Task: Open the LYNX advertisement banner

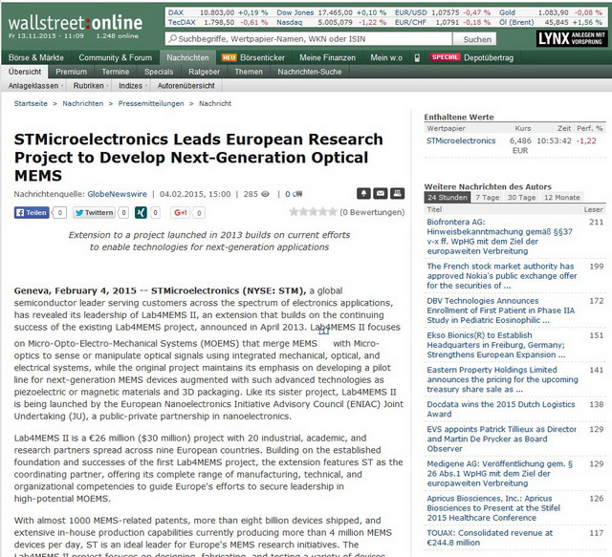Action: point(572,38)
